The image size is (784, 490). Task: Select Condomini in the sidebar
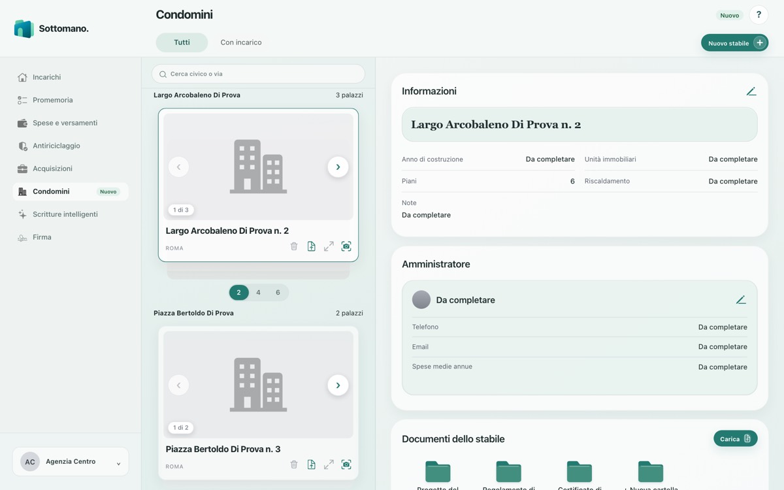[71, 191]
